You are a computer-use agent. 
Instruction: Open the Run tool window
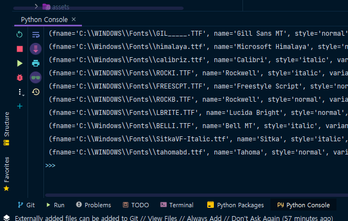56,205
